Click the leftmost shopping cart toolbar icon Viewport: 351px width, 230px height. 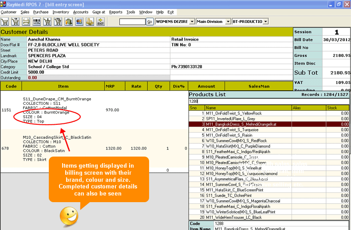(5, 22)
